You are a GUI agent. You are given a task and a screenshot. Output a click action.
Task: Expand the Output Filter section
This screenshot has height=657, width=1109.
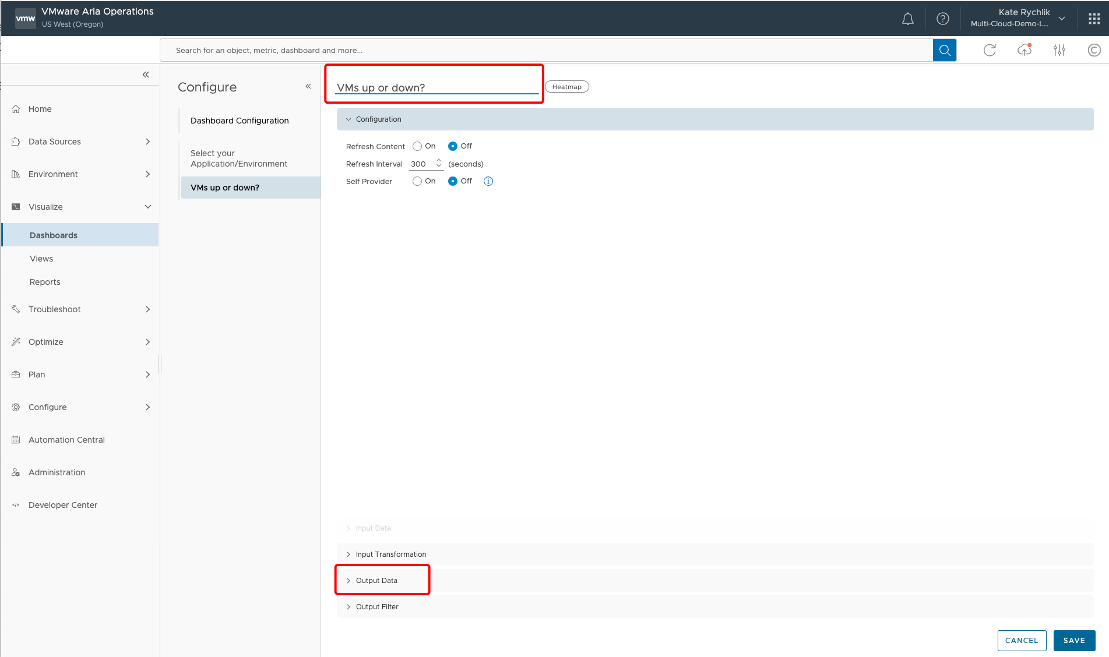point(376,606)
